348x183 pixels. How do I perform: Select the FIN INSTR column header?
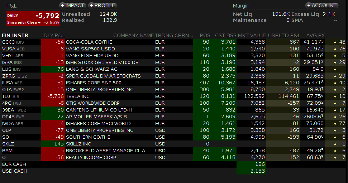15,35
